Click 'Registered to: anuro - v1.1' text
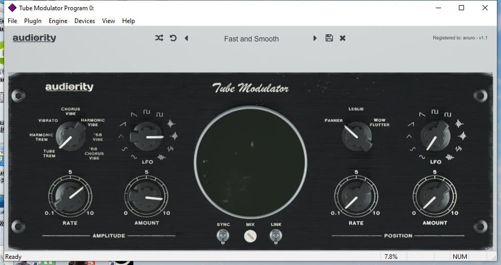 (460, 37)
